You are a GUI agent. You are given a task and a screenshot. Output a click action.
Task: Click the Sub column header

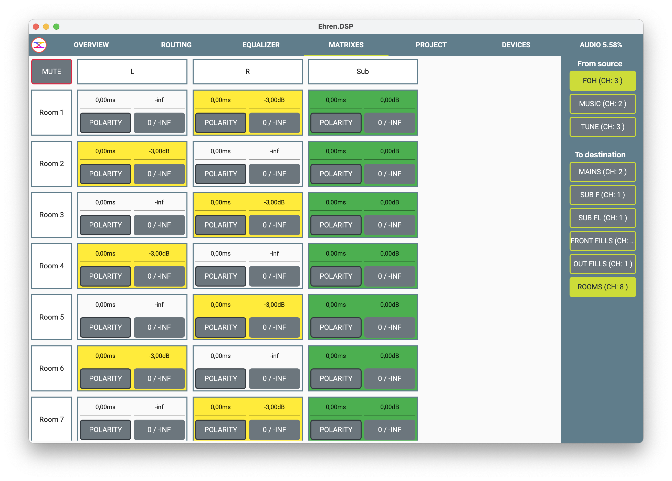[362, 72]
